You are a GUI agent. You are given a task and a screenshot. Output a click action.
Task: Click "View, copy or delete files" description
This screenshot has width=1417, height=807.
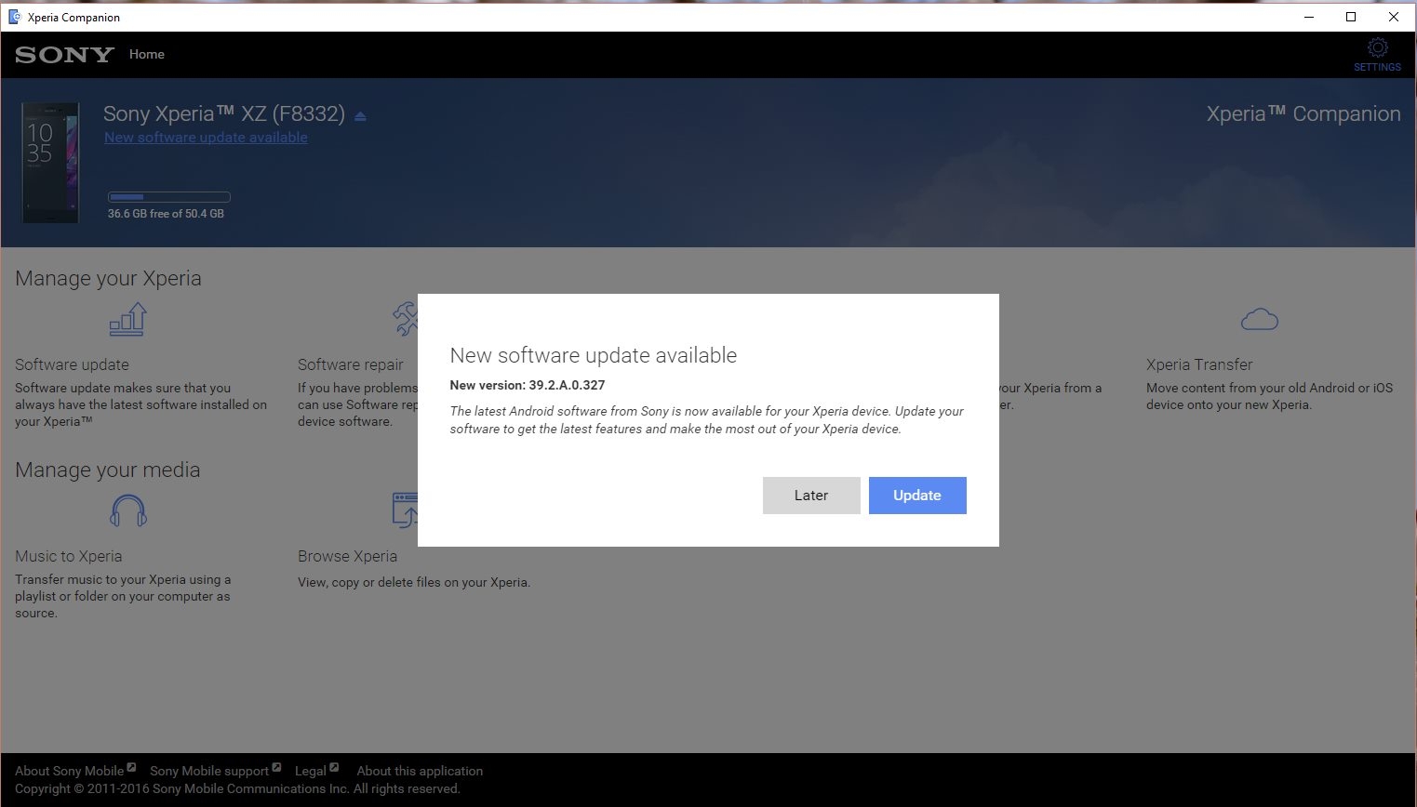414,582
